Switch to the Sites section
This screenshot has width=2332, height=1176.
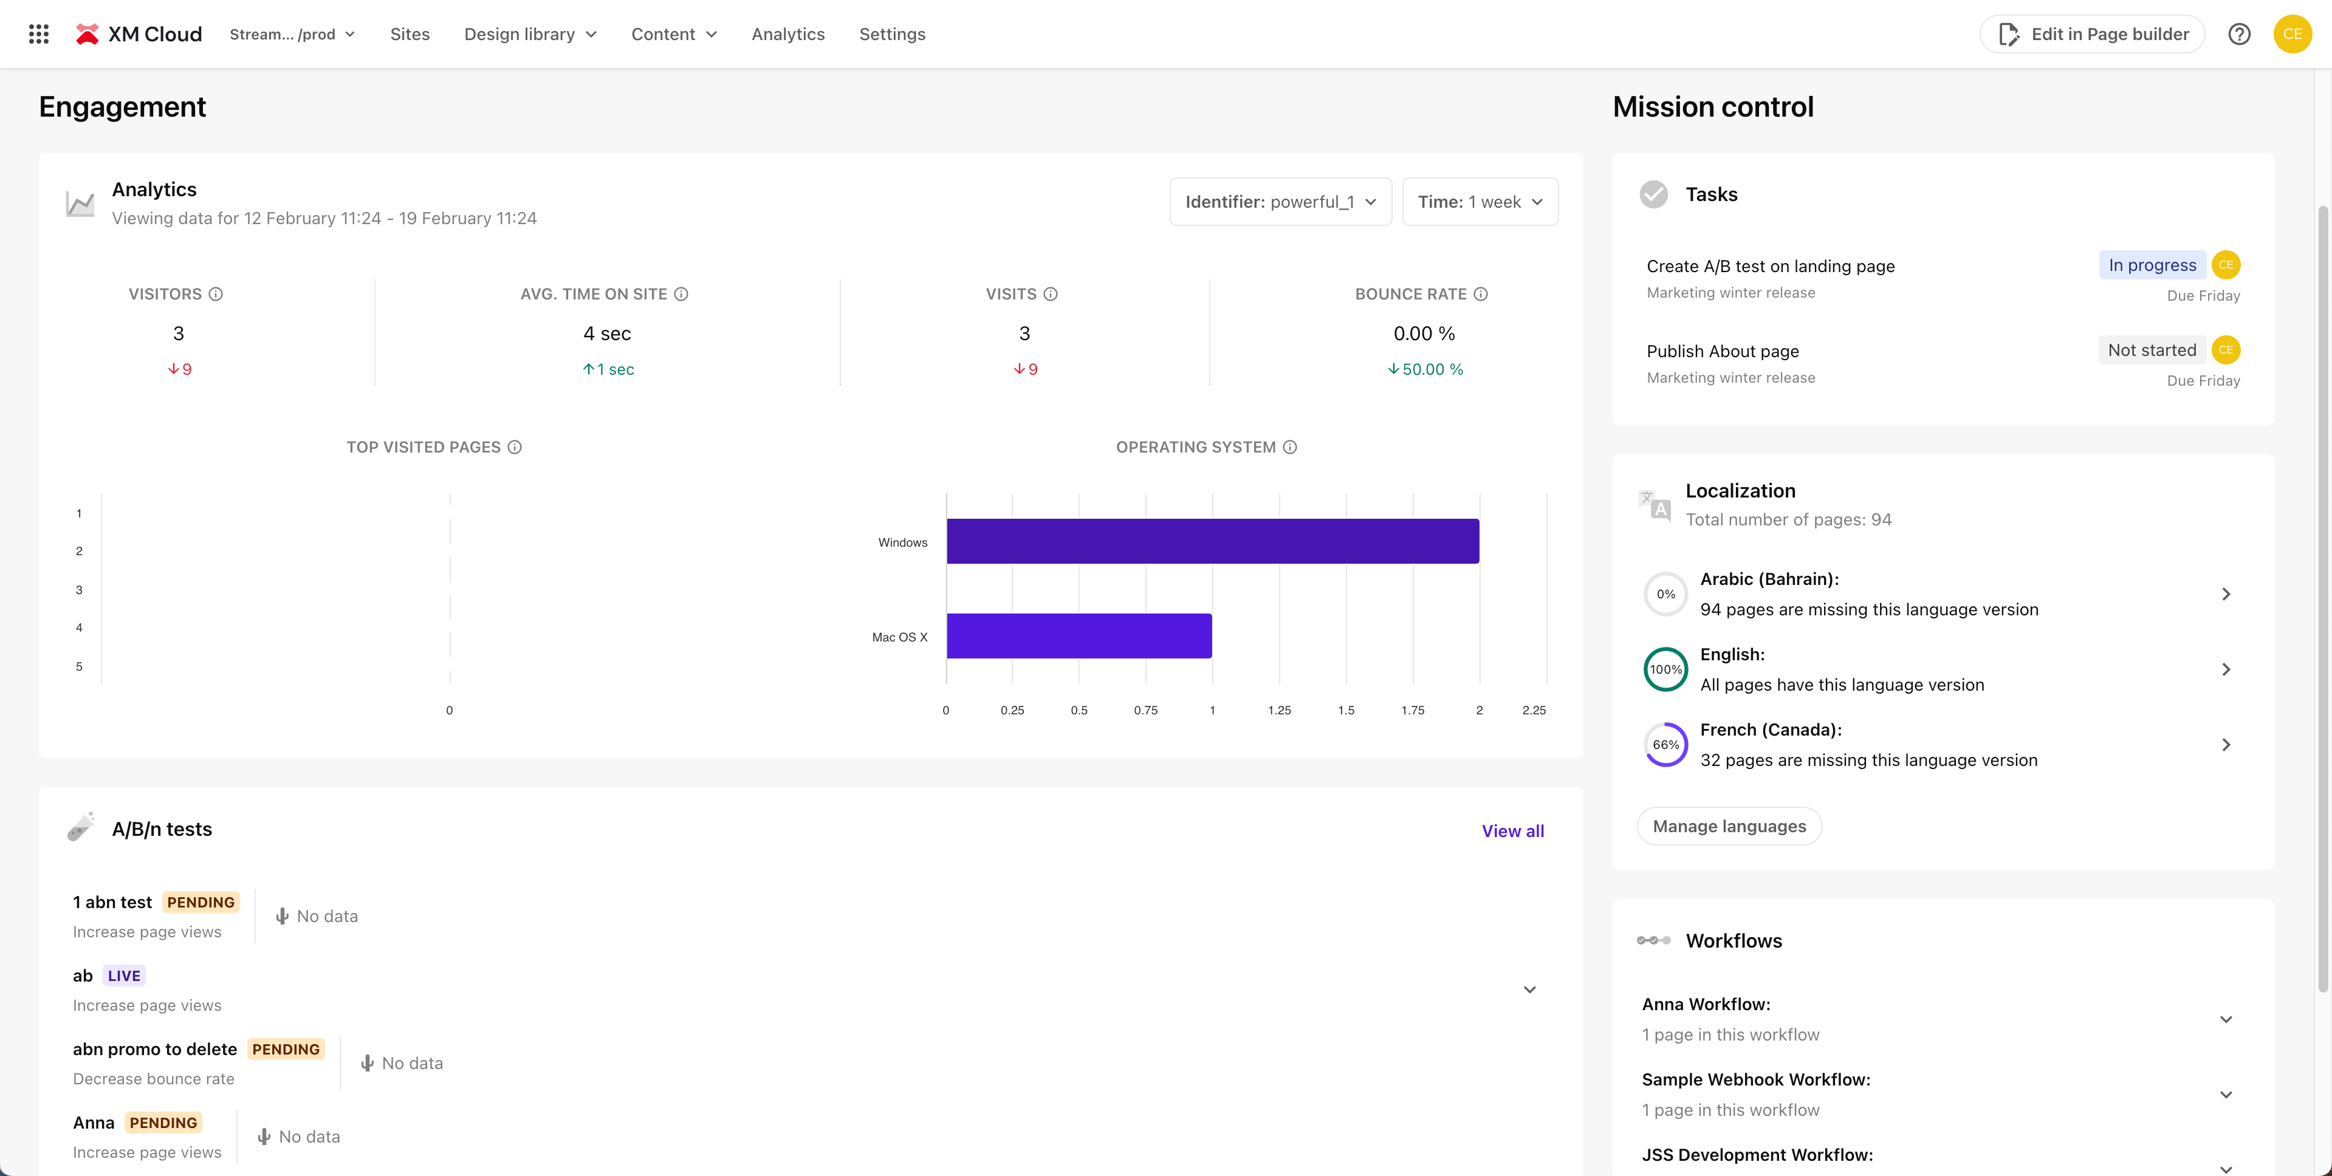click(409, 33)
